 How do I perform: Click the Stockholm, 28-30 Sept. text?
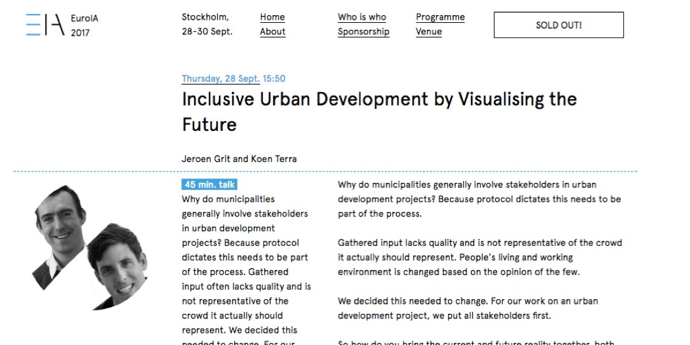coord(207,25)
